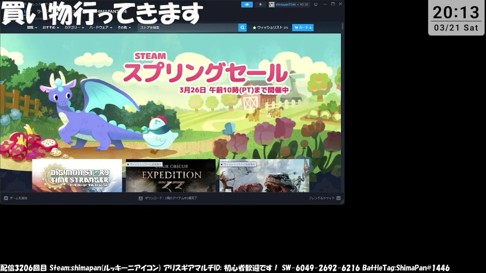Open the dinosaur game thumbnail
Screen dimensions: 486x273
[264, 176]
